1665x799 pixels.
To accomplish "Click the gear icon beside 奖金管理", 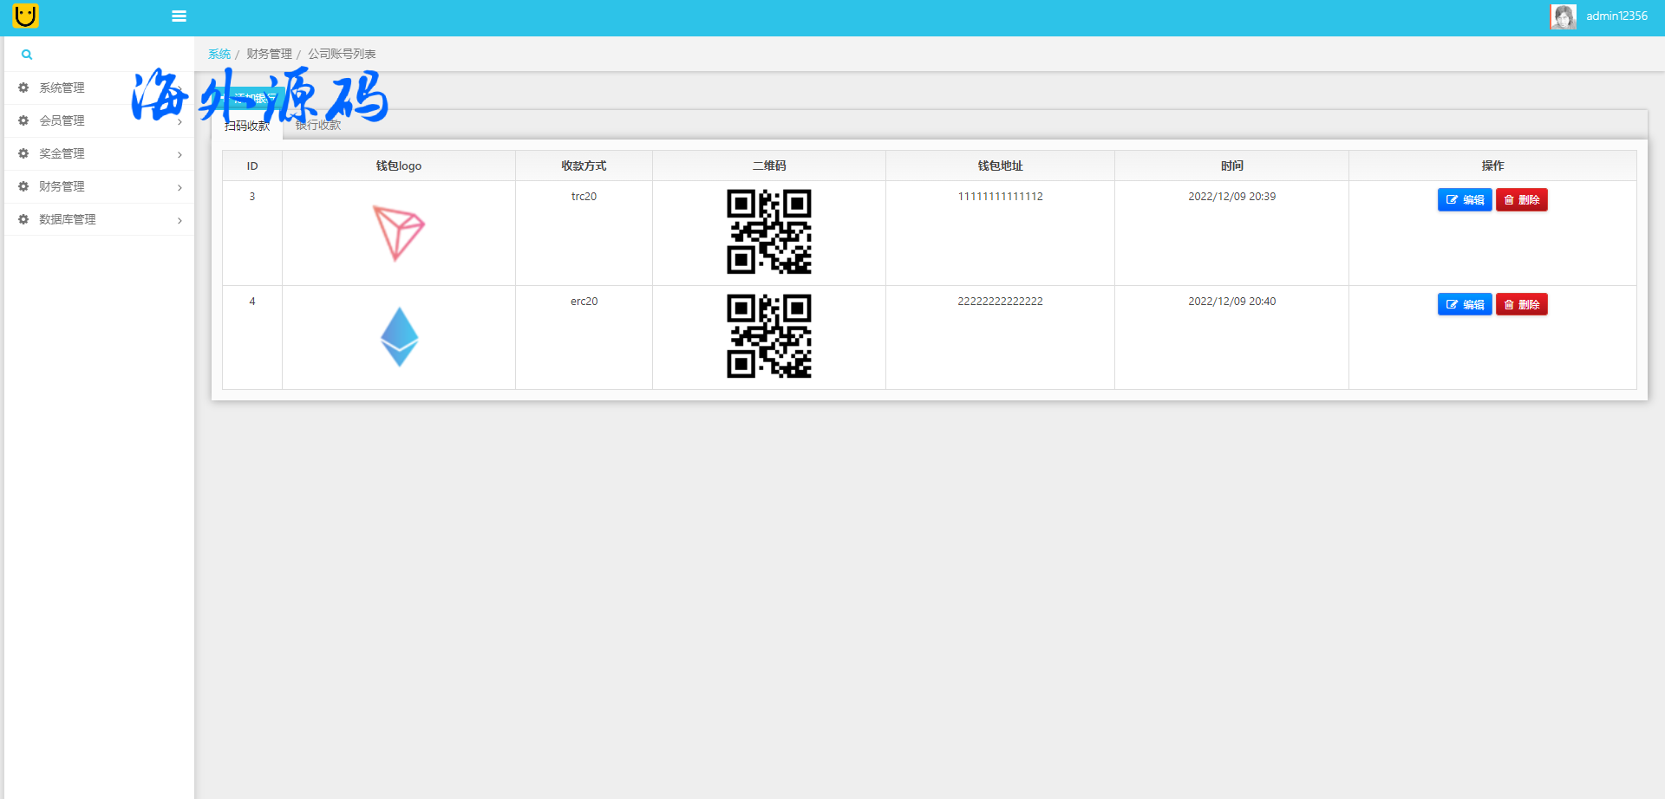I will (23, 153).
